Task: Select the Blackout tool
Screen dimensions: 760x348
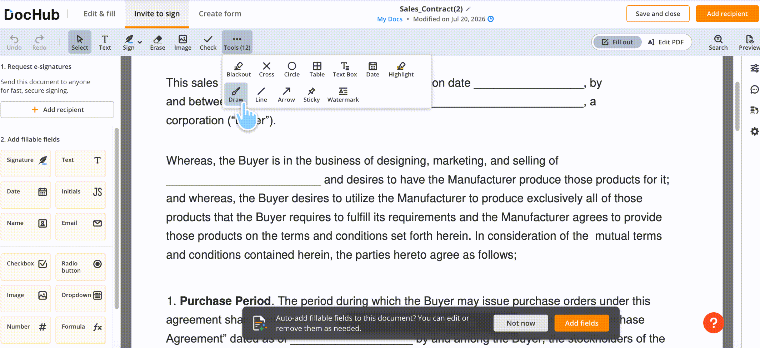Action: (x=239, y=69)
